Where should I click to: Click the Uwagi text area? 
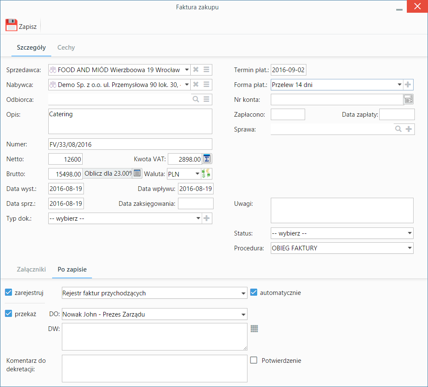click(x=342, y=210)
